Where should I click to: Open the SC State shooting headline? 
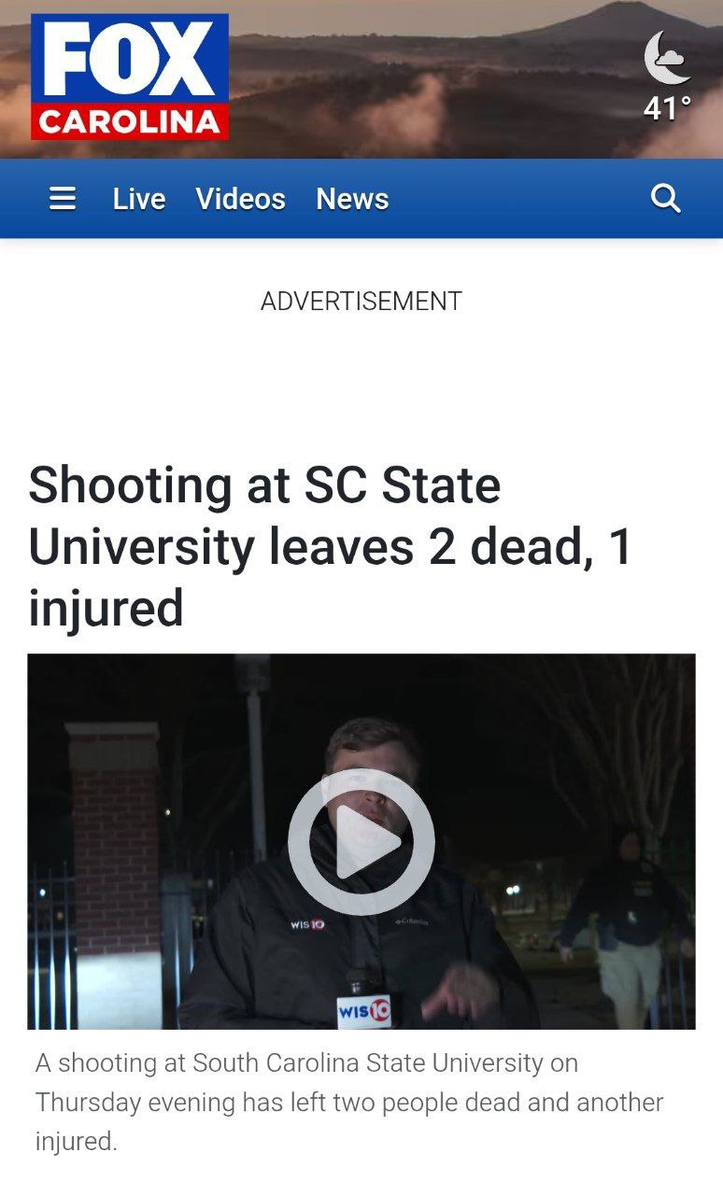pos(331,547)
